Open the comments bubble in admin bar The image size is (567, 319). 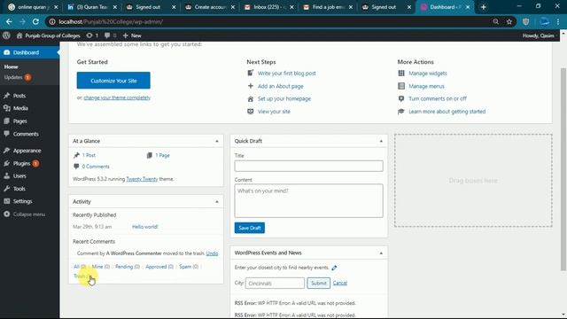(x=110, y=35)
